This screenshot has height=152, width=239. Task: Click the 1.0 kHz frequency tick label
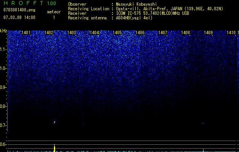[3, 68]
